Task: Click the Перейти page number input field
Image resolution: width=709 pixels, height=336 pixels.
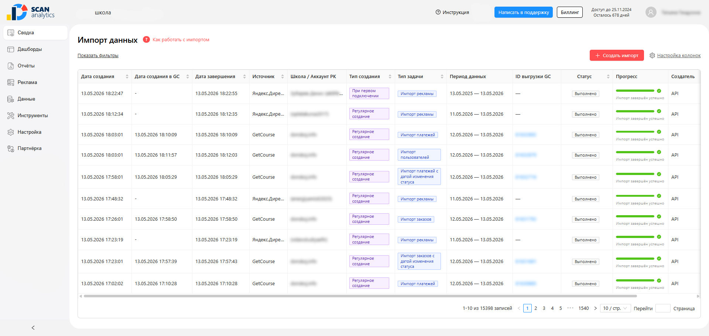Action: pos(663,308)
